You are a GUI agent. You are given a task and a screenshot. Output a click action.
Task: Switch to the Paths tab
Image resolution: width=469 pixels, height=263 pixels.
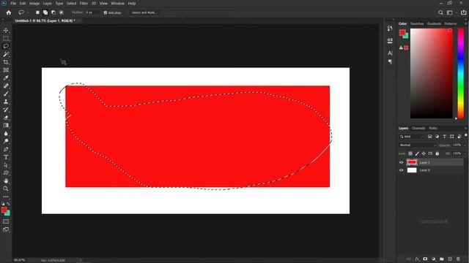(x=433, y=129)
